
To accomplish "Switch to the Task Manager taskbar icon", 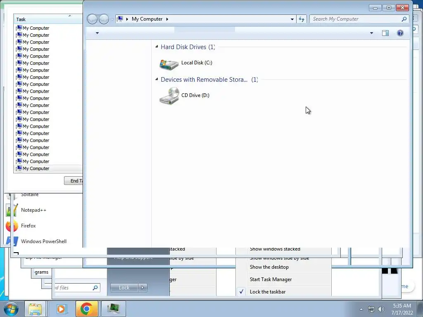I will coord(113,309).
